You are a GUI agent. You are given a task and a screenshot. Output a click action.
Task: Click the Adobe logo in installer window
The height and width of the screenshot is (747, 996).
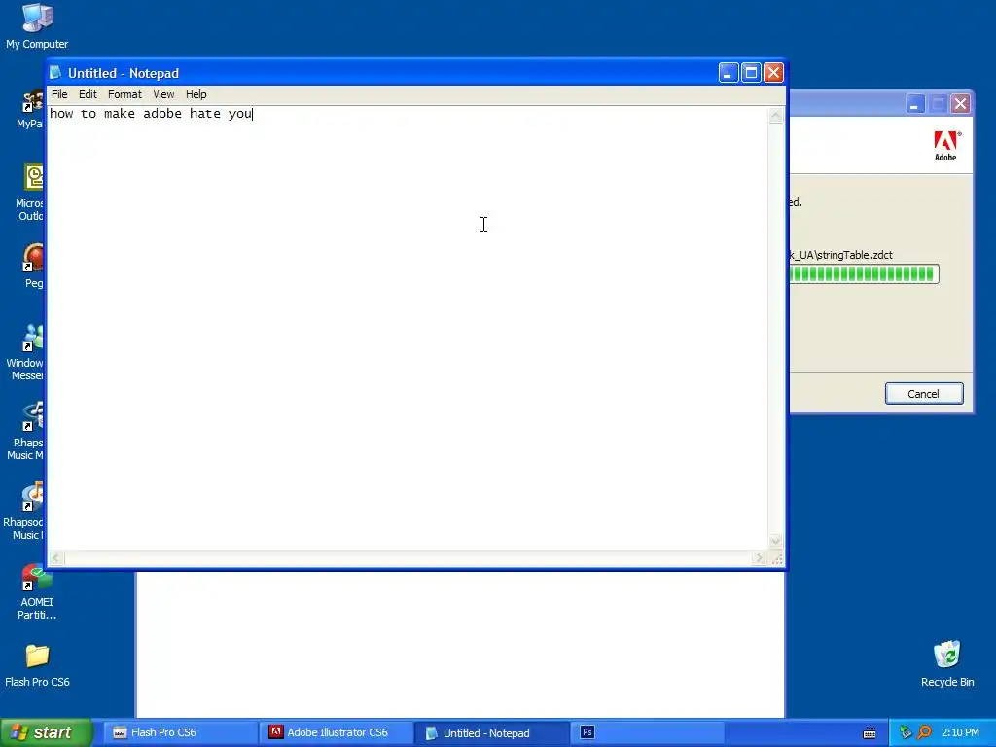pyautogui.click(x=945, y=146)
